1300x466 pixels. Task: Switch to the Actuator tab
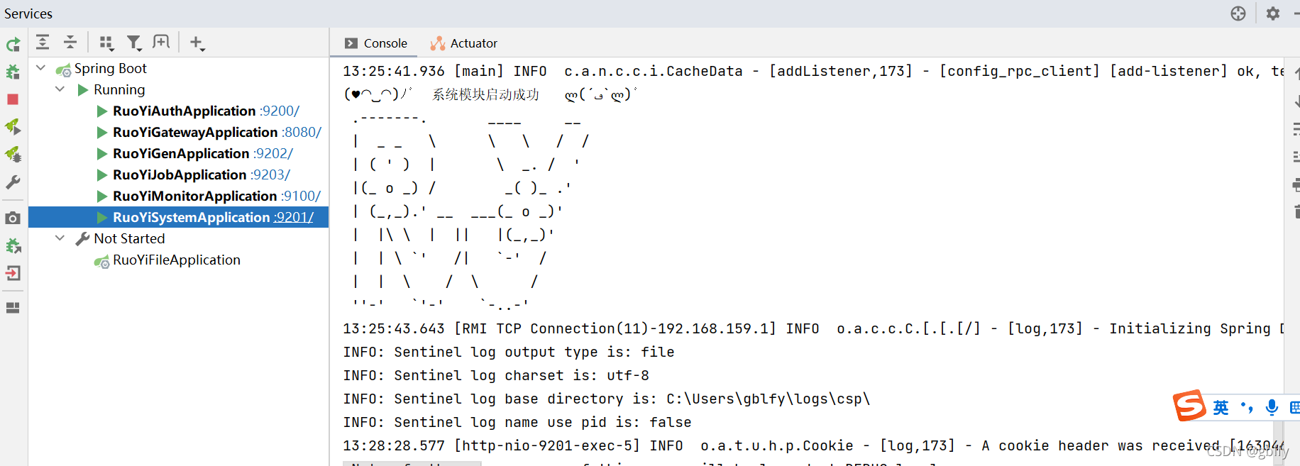pos(464,43)
